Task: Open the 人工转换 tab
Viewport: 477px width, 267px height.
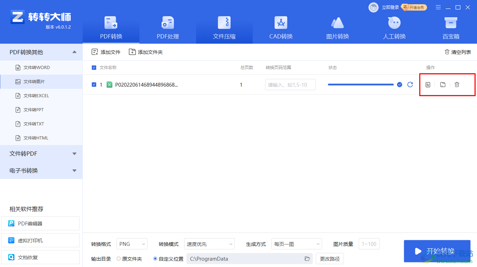Action: point(394,27)
